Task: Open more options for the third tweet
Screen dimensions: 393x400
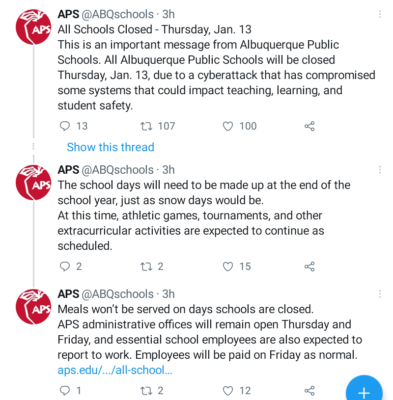Action: [380, 294]
